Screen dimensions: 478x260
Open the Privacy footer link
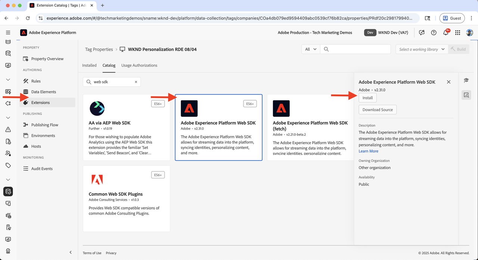[111, 253]
